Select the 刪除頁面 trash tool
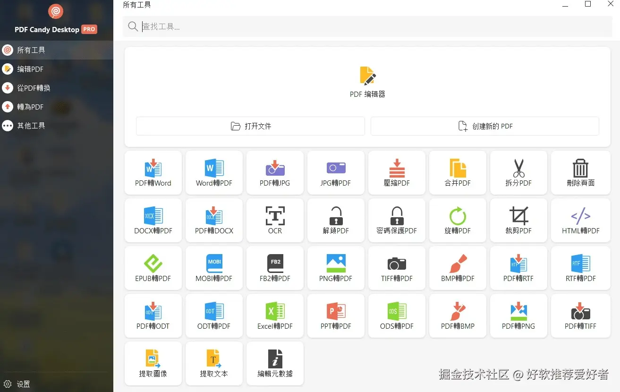This screenshot has width=620, height=392. tap(580, 172)
